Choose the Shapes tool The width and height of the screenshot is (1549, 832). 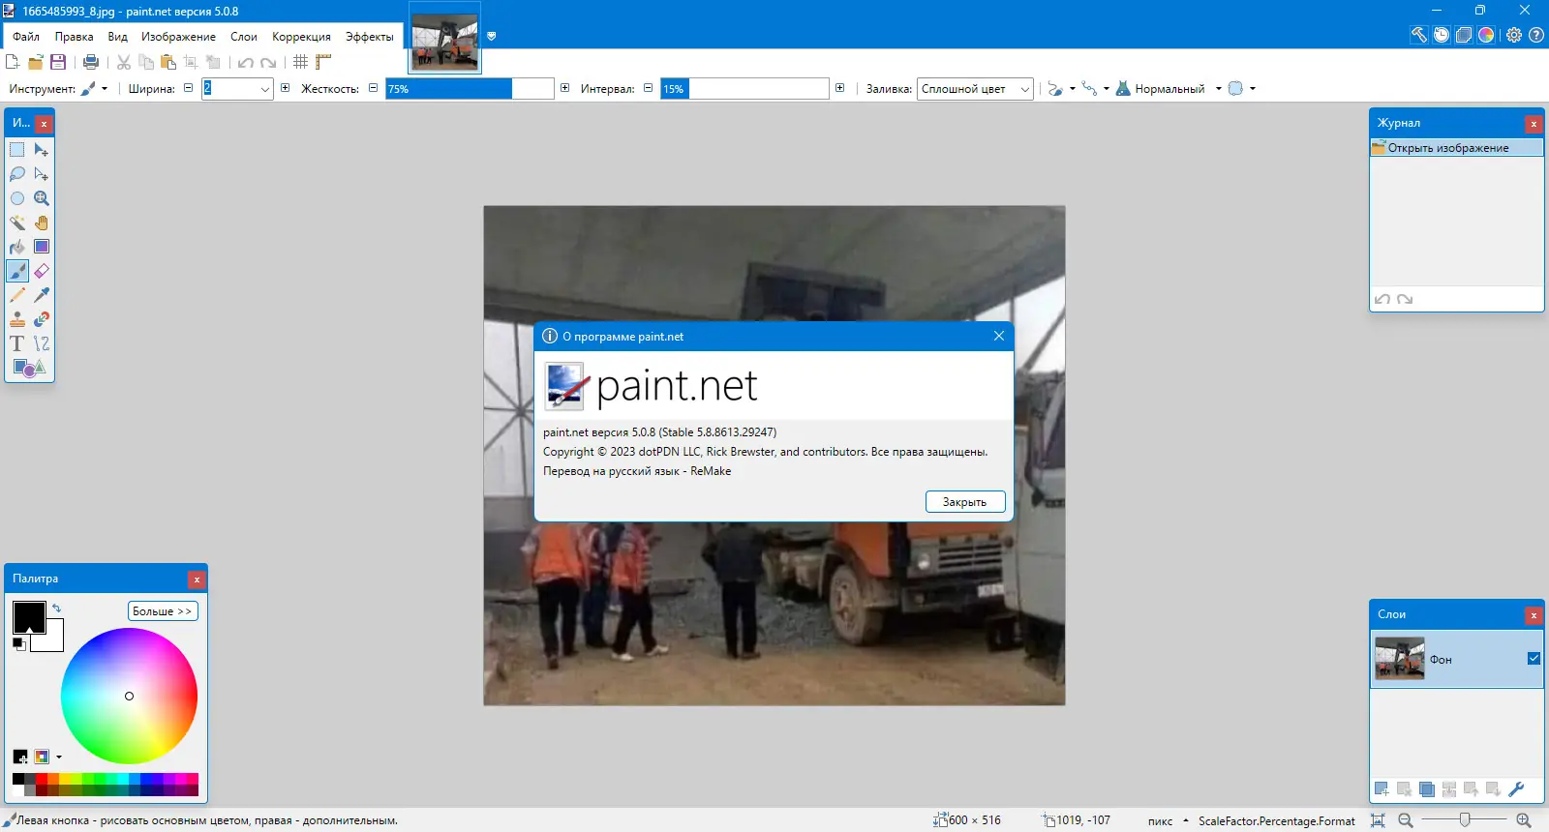(29, 368)
